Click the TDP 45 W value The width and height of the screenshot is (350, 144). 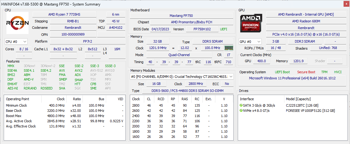click(x=116, y=21)
